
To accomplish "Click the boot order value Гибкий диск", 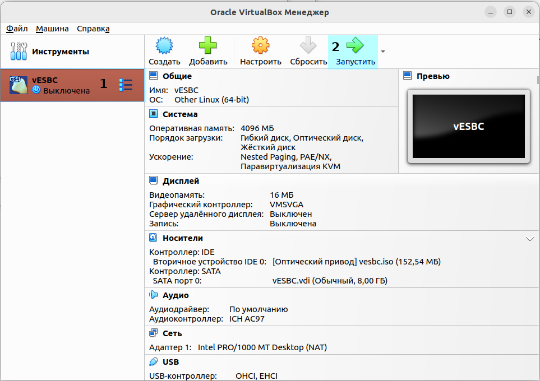I will click(265, 138).
